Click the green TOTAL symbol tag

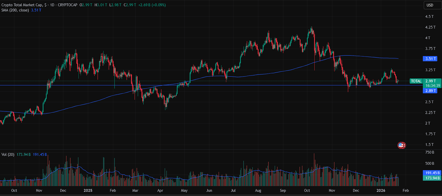tap(416, 81)
